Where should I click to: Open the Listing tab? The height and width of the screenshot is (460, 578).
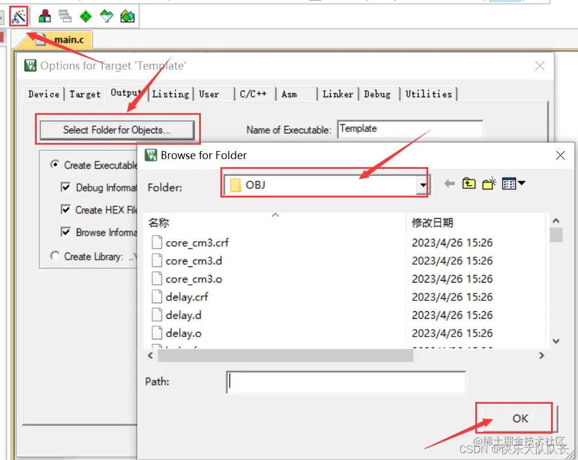click(x=170, y=94)
